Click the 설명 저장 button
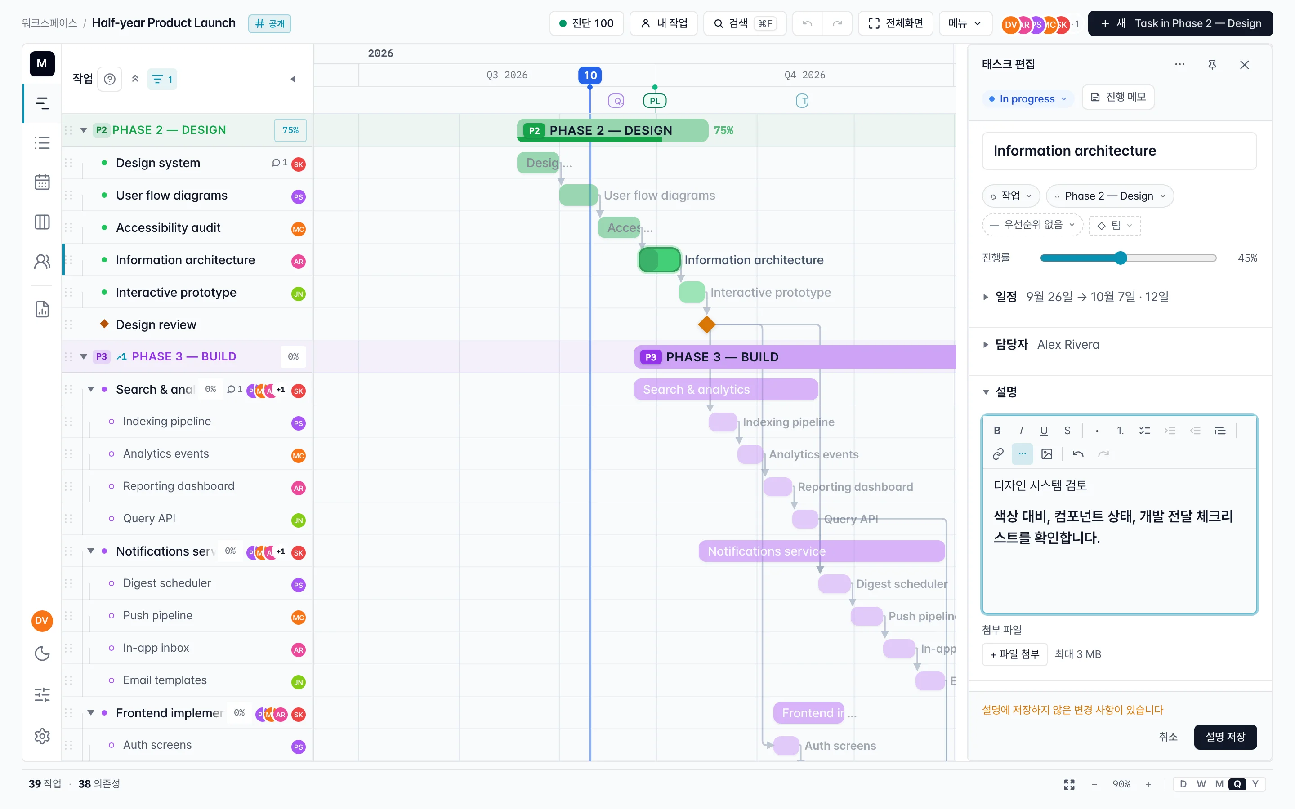 (x=1225, y=737)
